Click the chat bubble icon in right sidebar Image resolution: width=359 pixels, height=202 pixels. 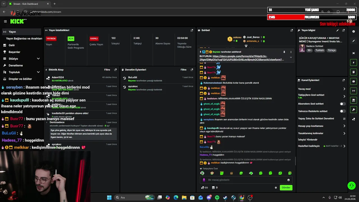click(354, 81)
